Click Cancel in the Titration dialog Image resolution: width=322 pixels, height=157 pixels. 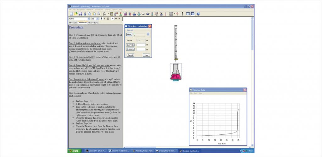point(130,55)
